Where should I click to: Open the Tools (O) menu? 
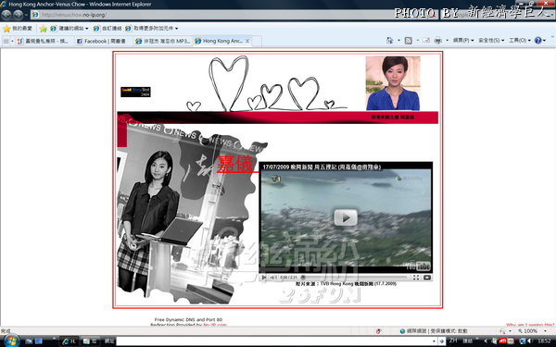(x=520, y=41)
